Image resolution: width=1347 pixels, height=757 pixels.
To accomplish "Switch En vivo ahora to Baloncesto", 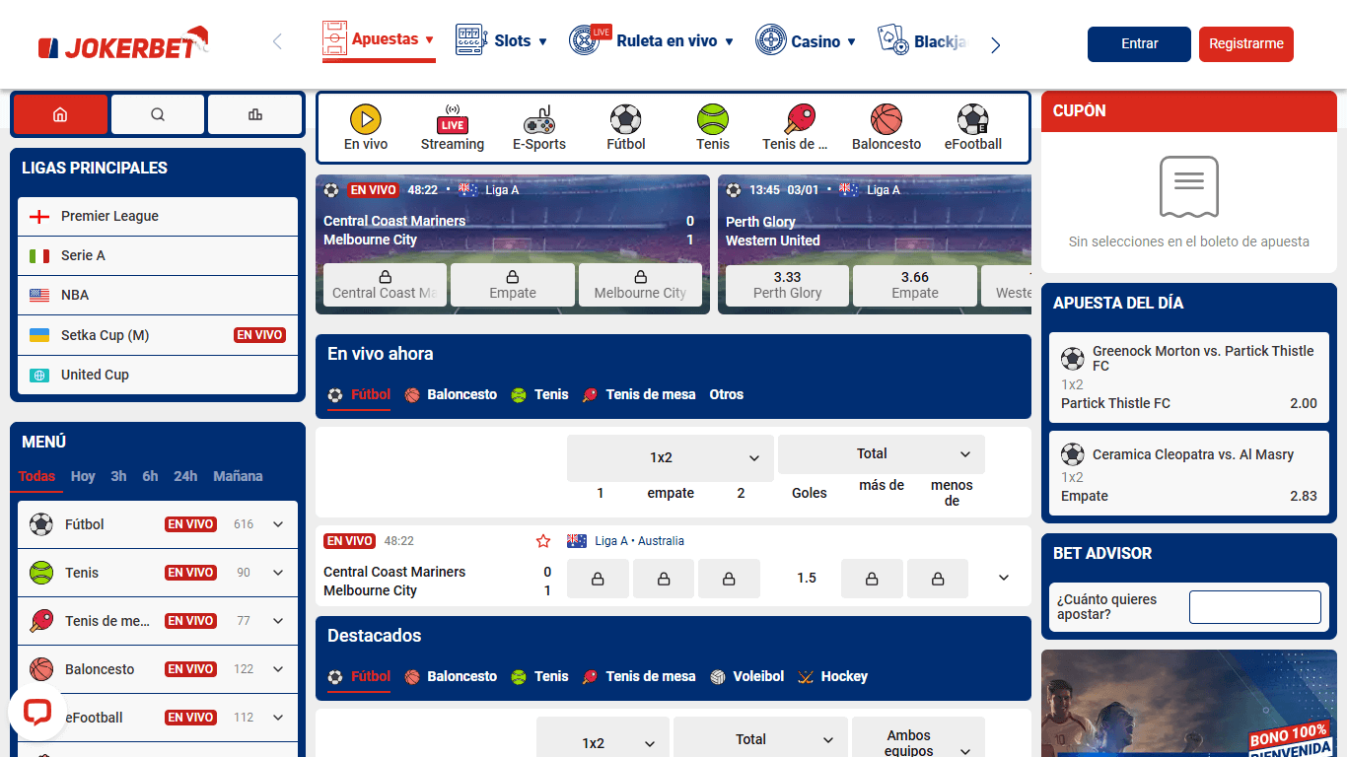I will [x=451, y=394].
